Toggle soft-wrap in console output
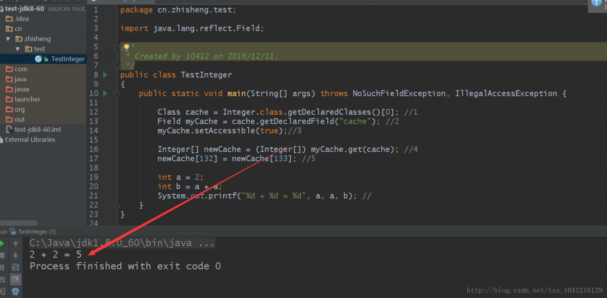This screenshot has height=298, width=607. 16,267
